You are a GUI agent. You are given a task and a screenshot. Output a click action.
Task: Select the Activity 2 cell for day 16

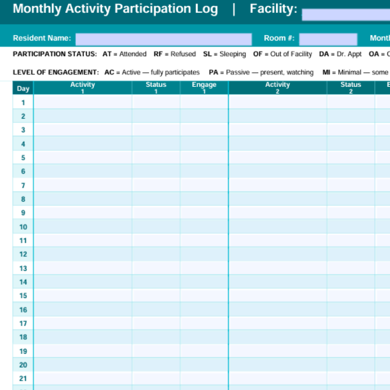point(278,310)
